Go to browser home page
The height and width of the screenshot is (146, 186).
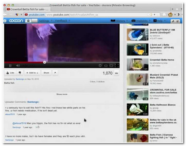[x=164, y=15]
